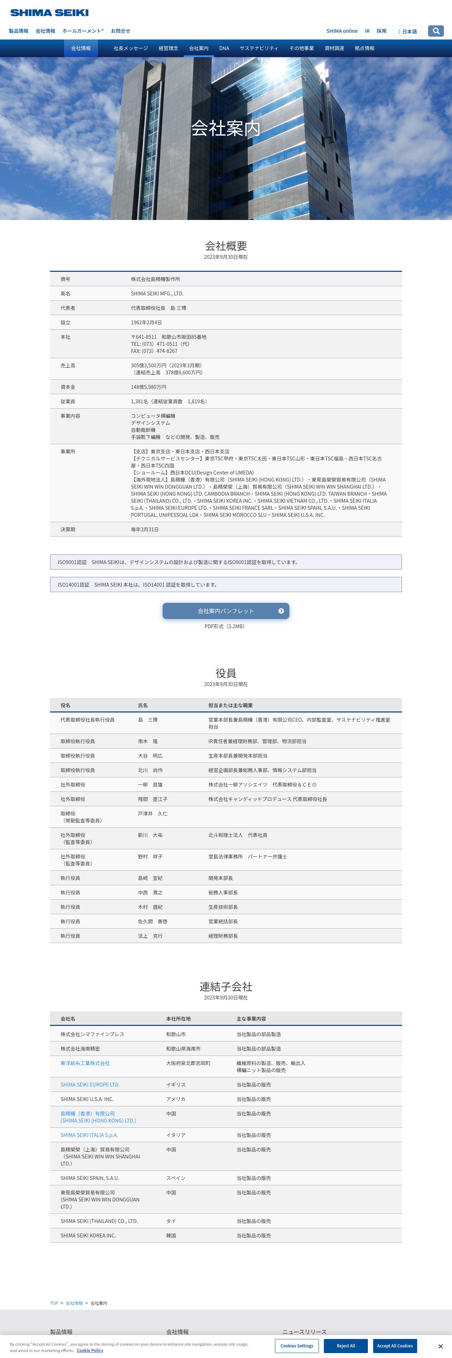Click officer name 南木 隆
The height and width of the screenshot is (1358, 452).
[x=148, y=741]
